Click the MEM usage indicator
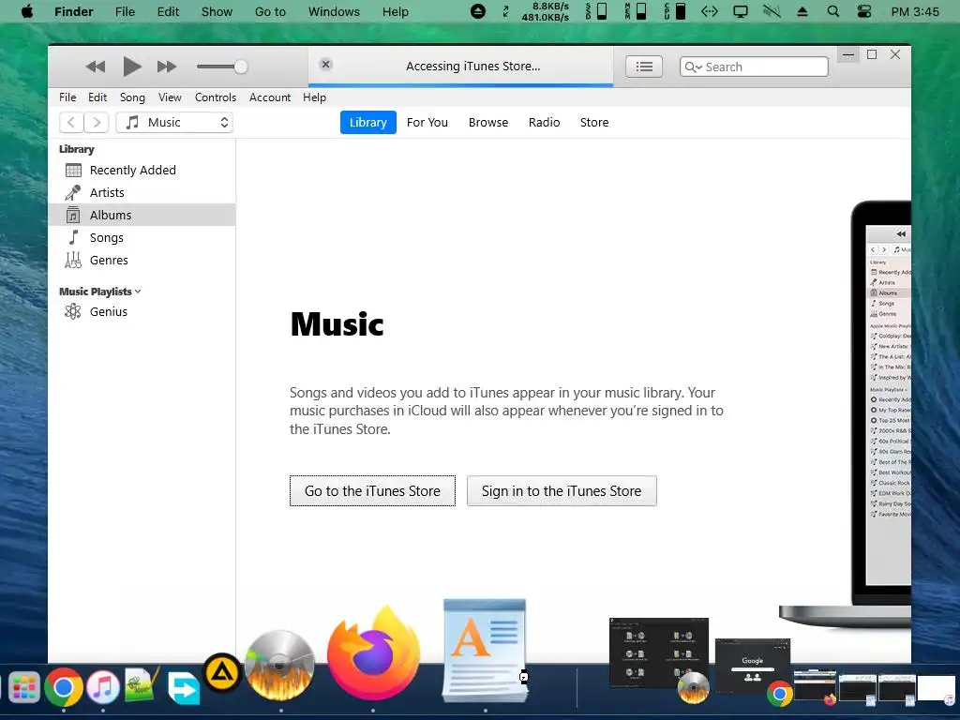The image size is (960, 720). [x=636, y=11]
